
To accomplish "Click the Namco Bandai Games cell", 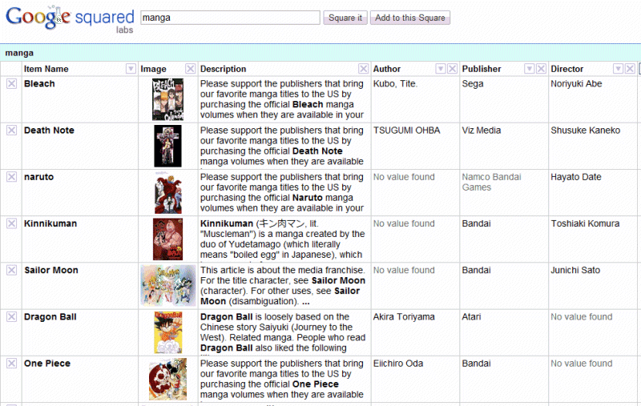I will click(x=491, y=182).
